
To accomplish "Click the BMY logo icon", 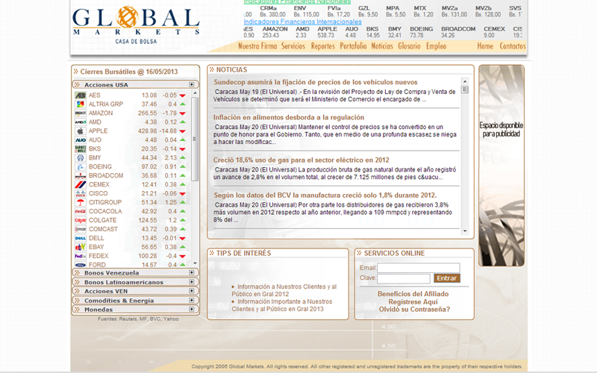I will 81,157.
